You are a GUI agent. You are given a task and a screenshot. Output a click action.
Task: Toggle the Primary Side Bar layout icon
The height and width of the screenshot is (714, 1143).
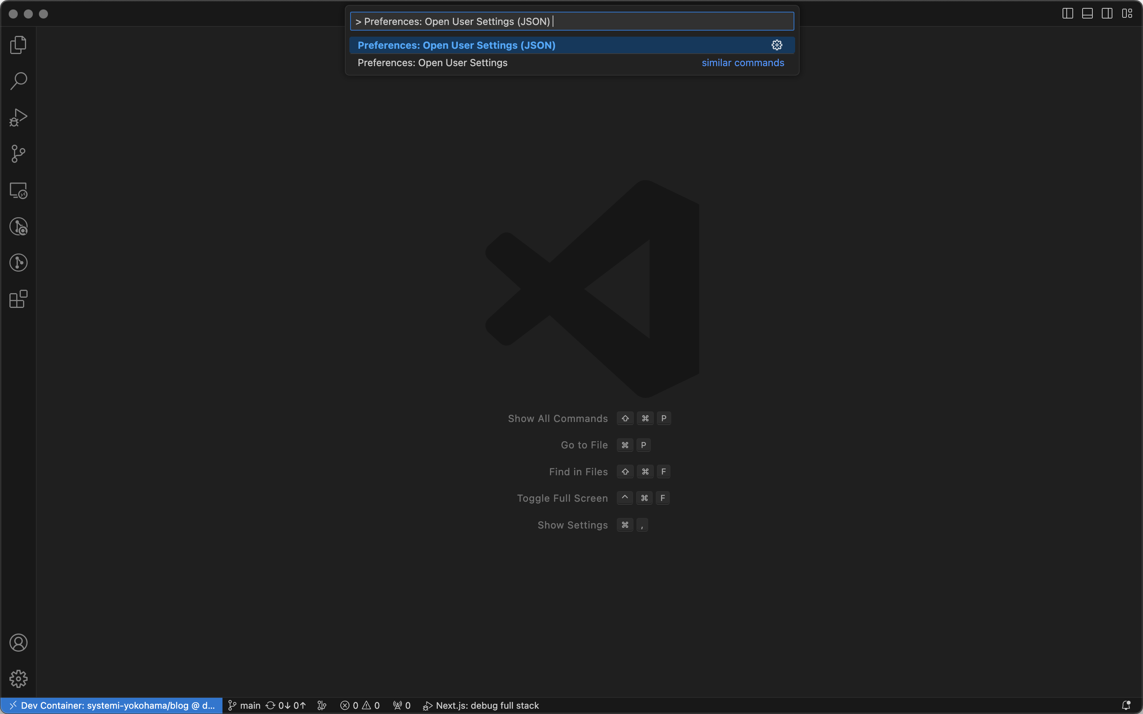(x=1067, y=14)
